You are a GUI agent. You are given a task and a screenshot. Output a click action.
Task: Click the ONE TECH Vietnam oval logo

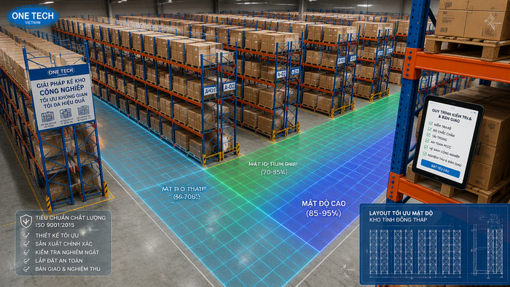coord(33,16)
